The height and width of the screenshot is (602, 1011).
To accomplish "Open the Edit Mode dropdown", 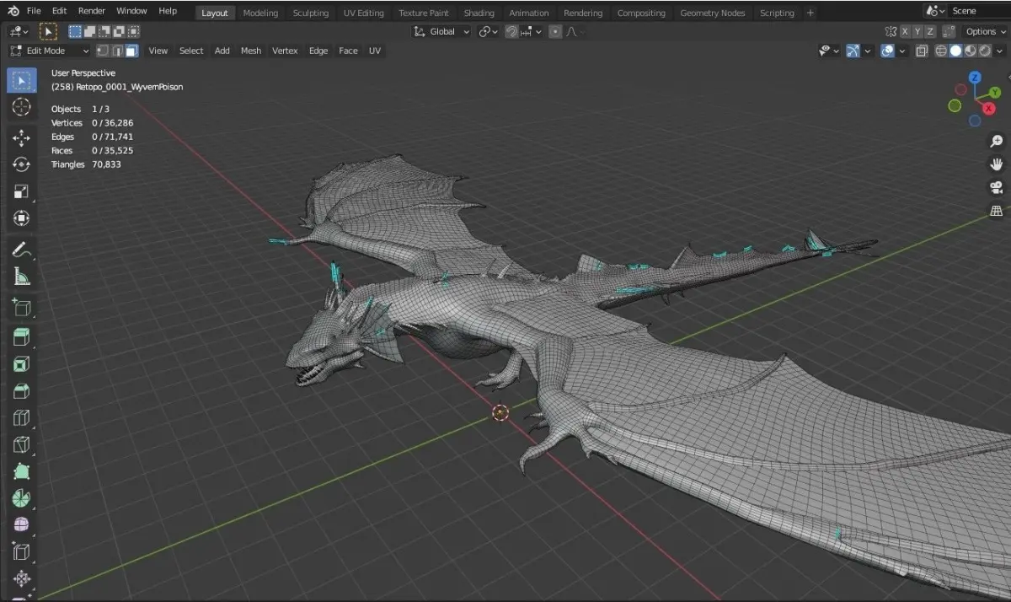I will (x=49, y=51).
